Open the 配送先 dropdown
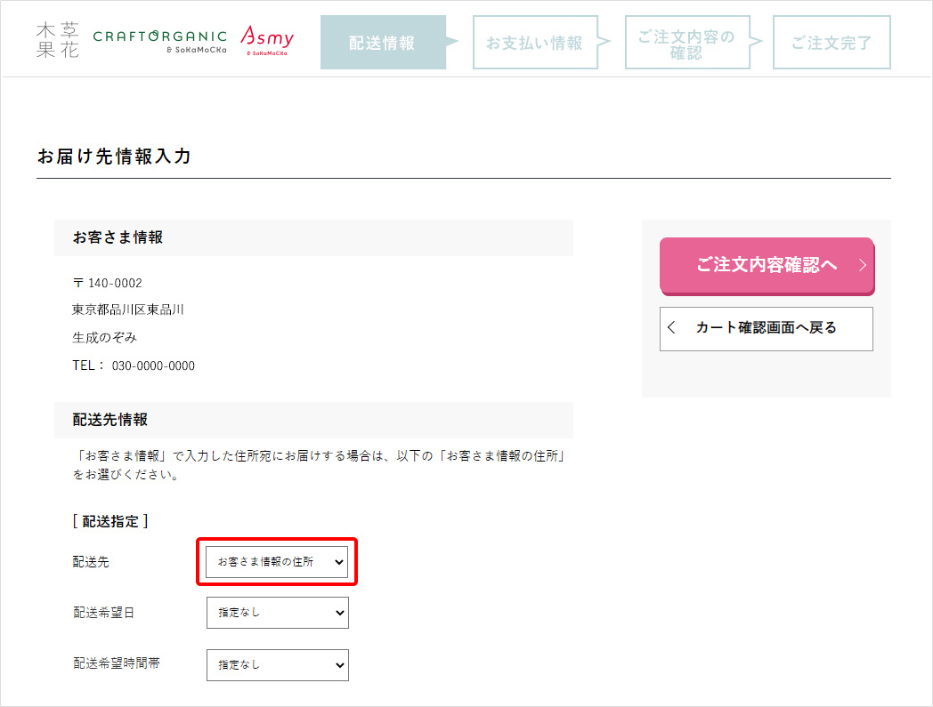 coord(277,562)
